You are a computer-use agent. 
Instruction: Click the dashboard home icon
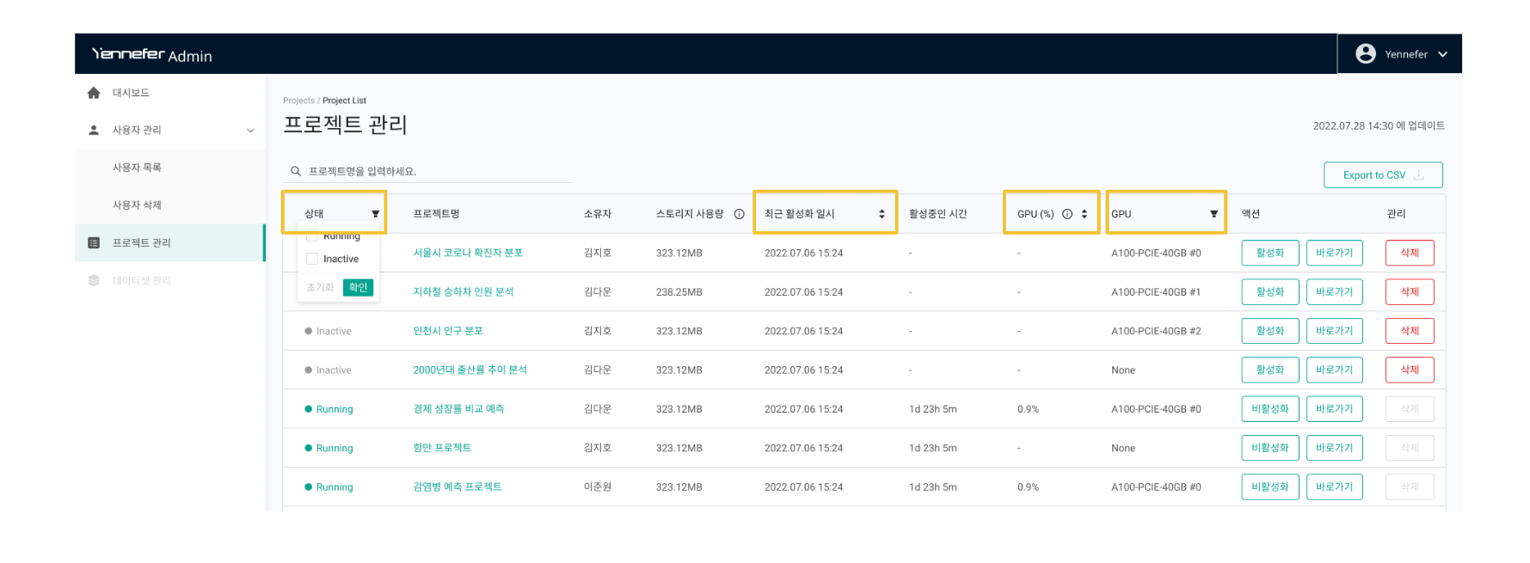tap(94, 93)
